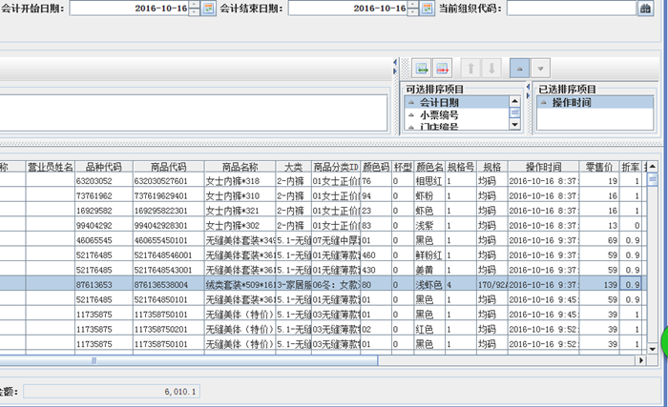Open calendar picker for 会计开始日期
The image size is (668, 407).
pos(208,9)
